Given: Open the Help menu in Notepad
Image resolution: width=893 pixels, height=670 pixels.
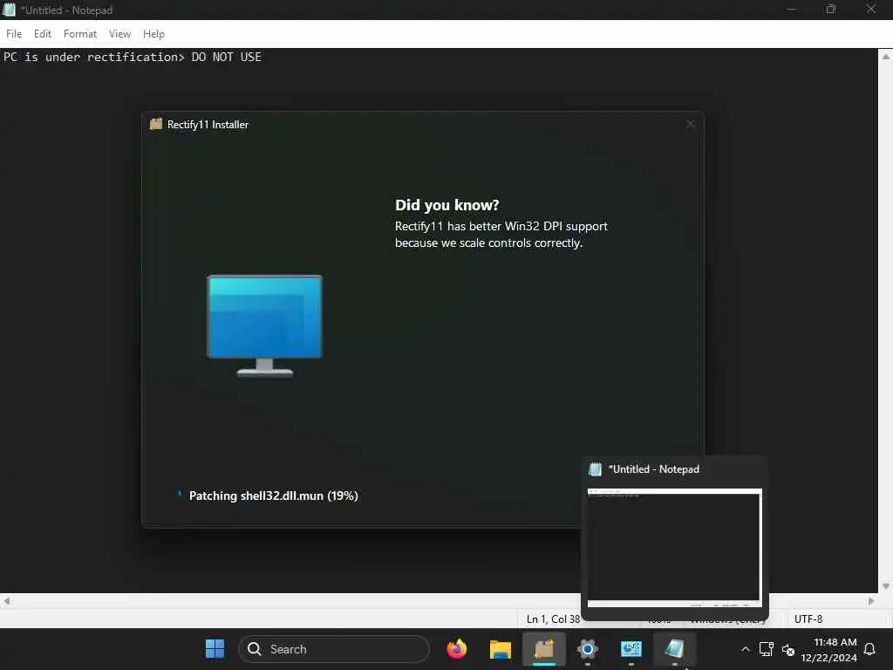Looking at the screenshot, I should coord(153,34).
